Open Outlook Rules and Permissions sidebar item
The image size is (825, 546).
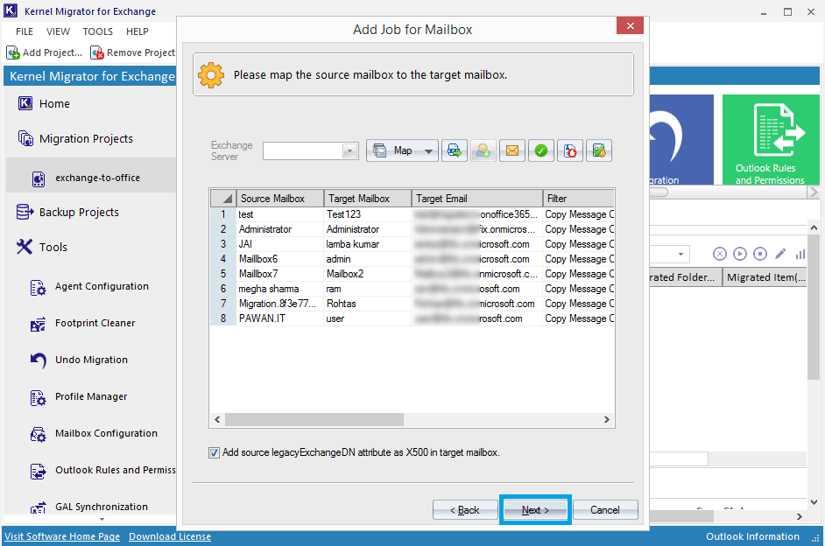point(102,471)
